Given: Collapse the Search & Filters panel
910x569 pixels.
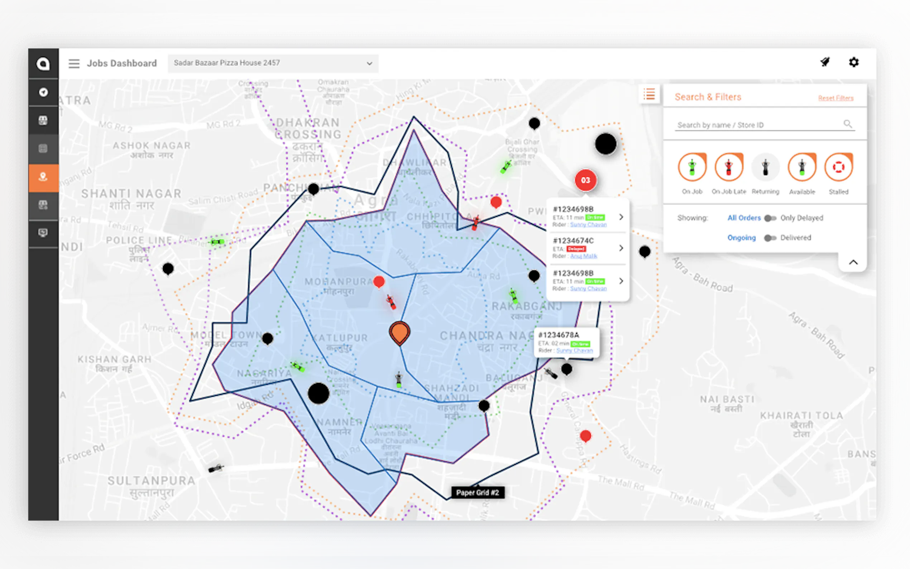Looking at the screenshot, I should [853, 262].
